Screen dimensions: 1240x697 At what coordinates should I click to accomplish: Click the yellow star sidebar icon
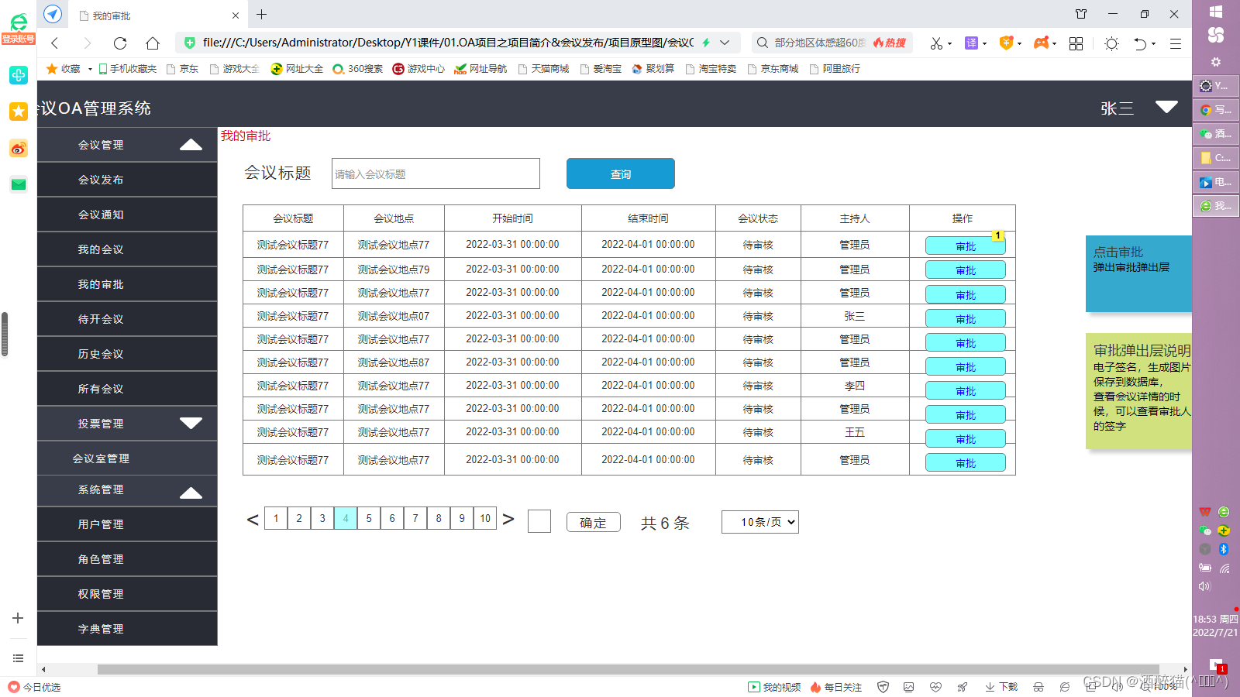tap(19, 112)
